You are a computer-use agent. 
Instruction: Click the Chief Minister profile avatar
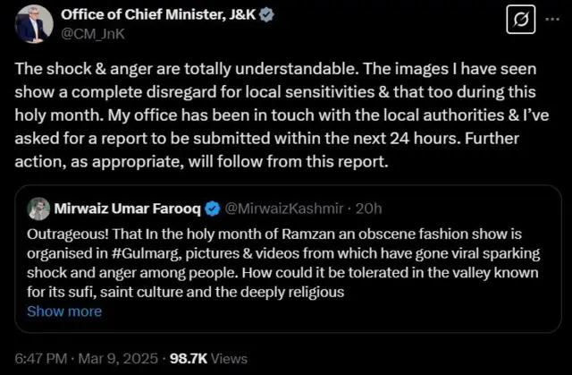tap(34, 23)
